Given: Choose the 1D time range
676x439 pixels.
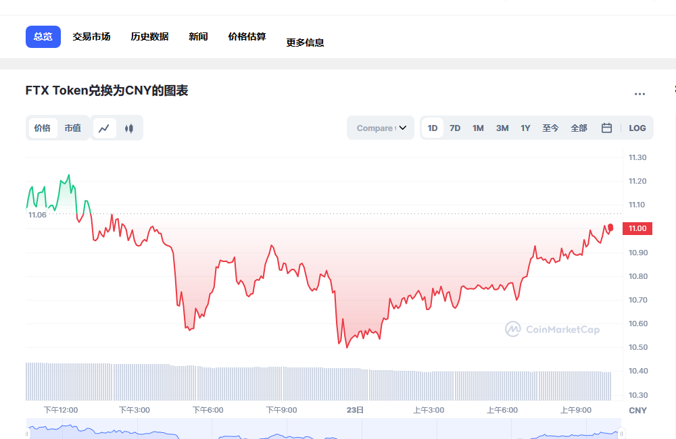Looking at the screenshot, I should pyautogui.click(x=433, y=128).
